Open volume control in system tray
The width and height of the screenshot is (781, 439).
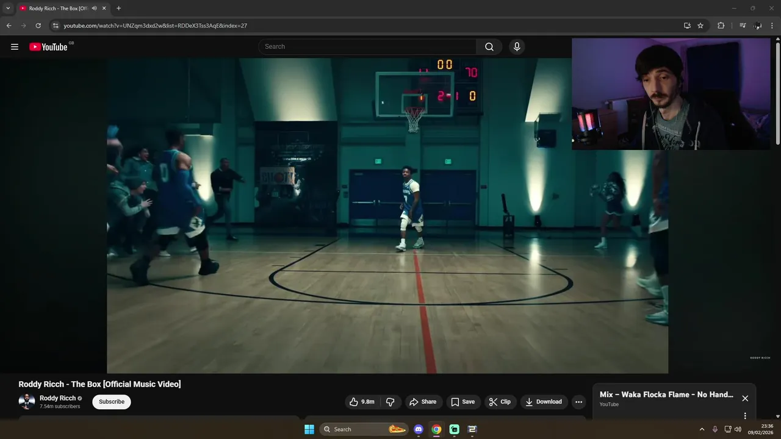click(738, 429)
